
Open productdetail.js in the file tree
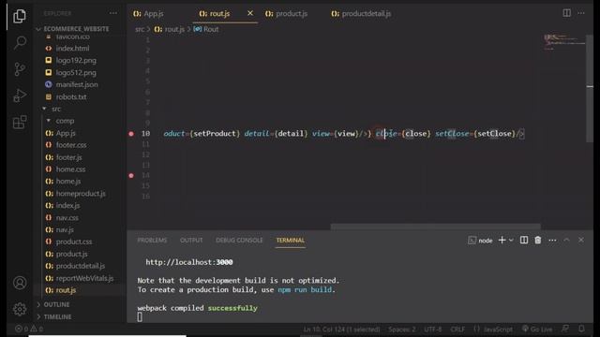80,266
